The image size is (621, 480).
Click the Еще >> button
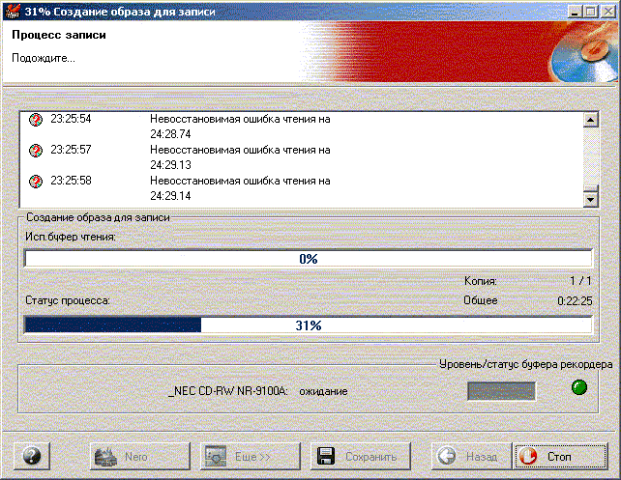point(250,456)
